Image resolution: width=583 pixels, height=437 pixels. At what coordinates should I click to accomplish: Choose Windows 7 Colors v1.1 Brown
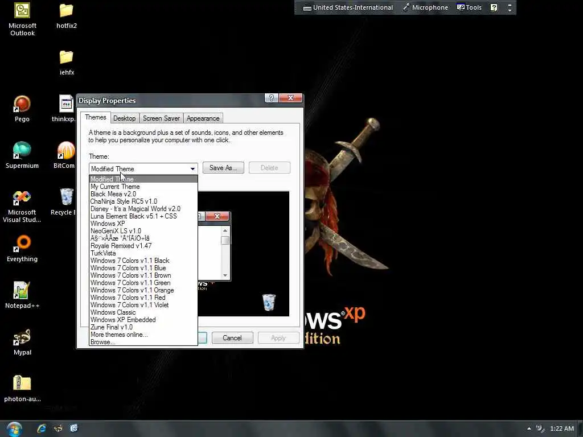pos(143,275)
